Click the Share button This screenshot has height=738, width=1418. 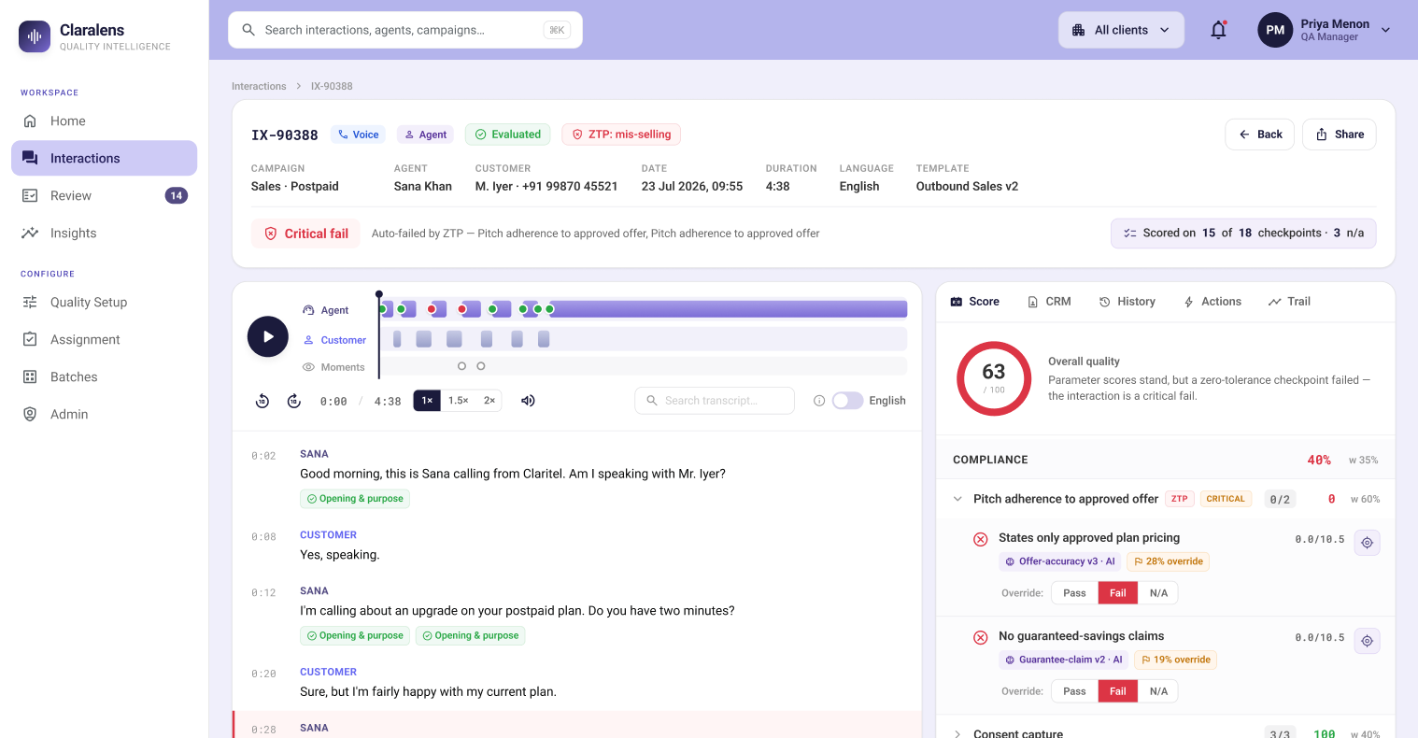pos(1340,135)
